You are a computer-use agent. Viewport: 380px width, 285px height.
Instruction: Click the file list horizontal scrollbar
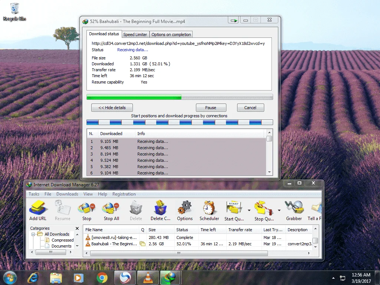179,253
